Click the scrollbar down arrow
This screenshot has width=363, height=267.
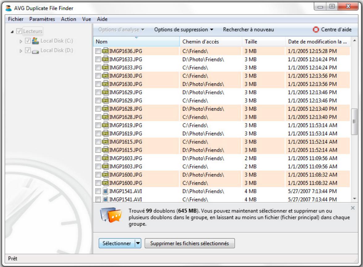pos(354,198)
